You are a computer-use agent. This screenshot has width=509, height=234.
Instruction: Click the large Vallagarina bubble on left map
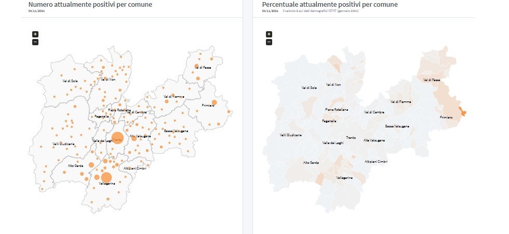pyautogui.click(x=106, y=177)
